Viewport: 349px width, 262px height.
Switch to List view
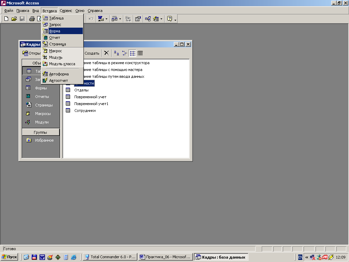tap(133, 53)
